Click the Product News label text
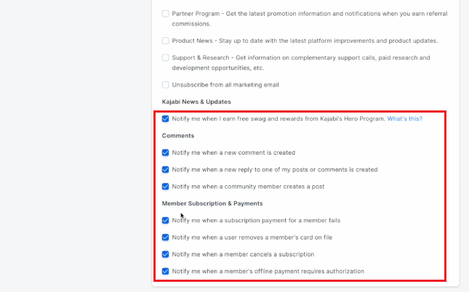 coord(305,41)
